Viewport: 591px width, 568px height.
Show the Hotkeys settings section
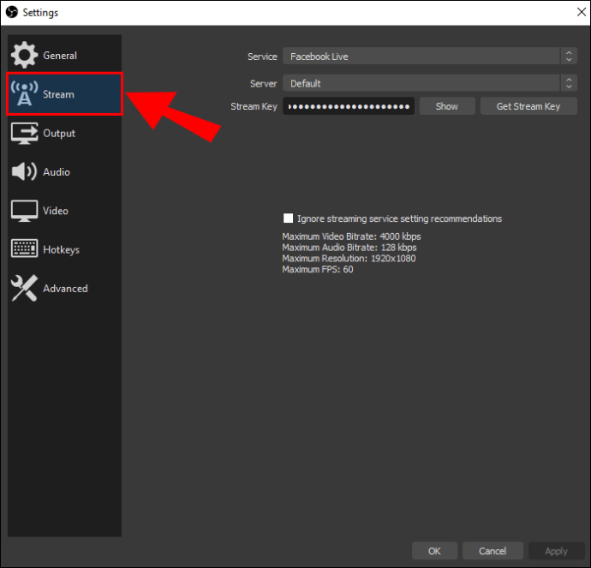point(64,249)
